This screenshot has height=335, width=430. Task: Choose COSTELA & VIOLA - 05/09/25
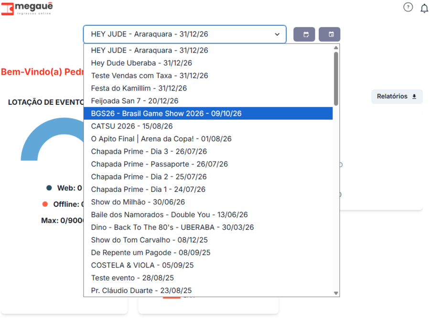(208, 265)
